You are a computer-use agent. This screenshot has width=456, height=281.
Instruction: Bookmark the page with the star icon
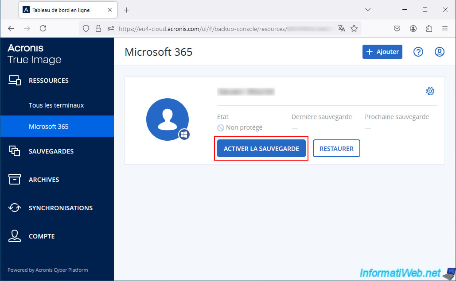point(354,28)
